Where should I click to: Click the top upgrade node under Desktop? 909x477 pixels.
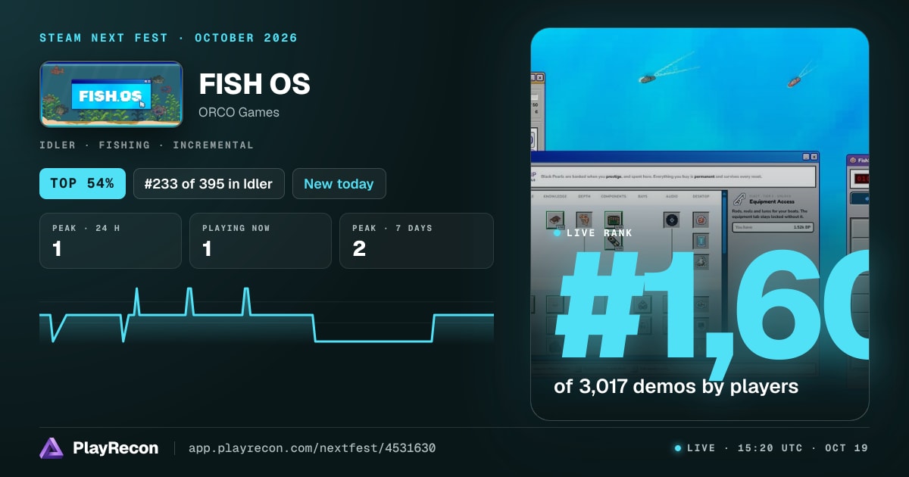point(701,220)
